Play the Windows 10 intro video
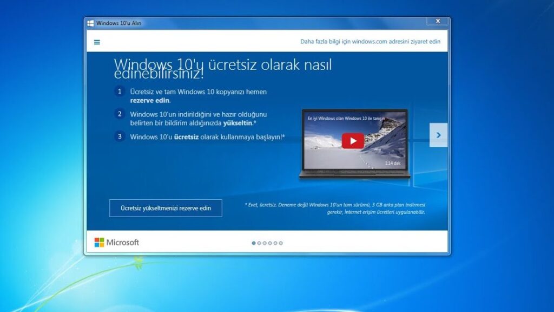The height and width of the screenshot is (312, 554). point(353,141)
